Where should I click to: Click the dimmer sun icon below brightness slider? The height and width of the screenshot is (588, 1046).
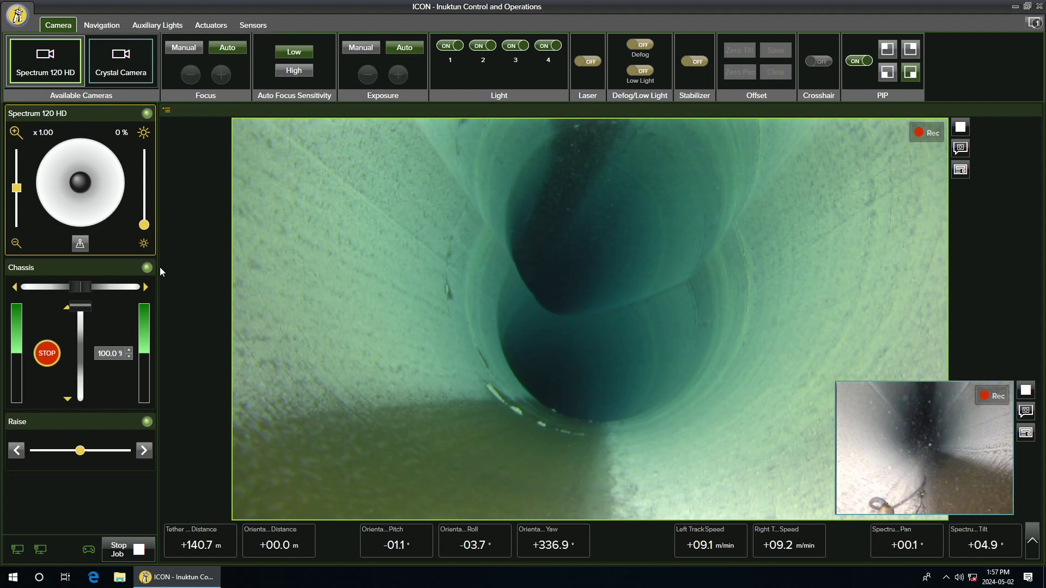tap(144, 243)
